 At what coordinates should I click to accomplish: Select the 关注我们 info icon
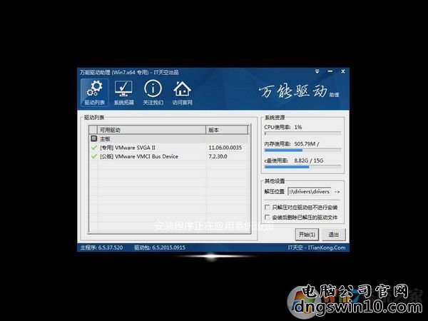coord(153,93)
